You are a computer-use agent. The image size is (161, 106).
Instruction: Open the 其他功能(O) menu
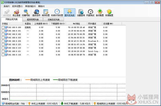pyautogui.click(x=30, y=6)
